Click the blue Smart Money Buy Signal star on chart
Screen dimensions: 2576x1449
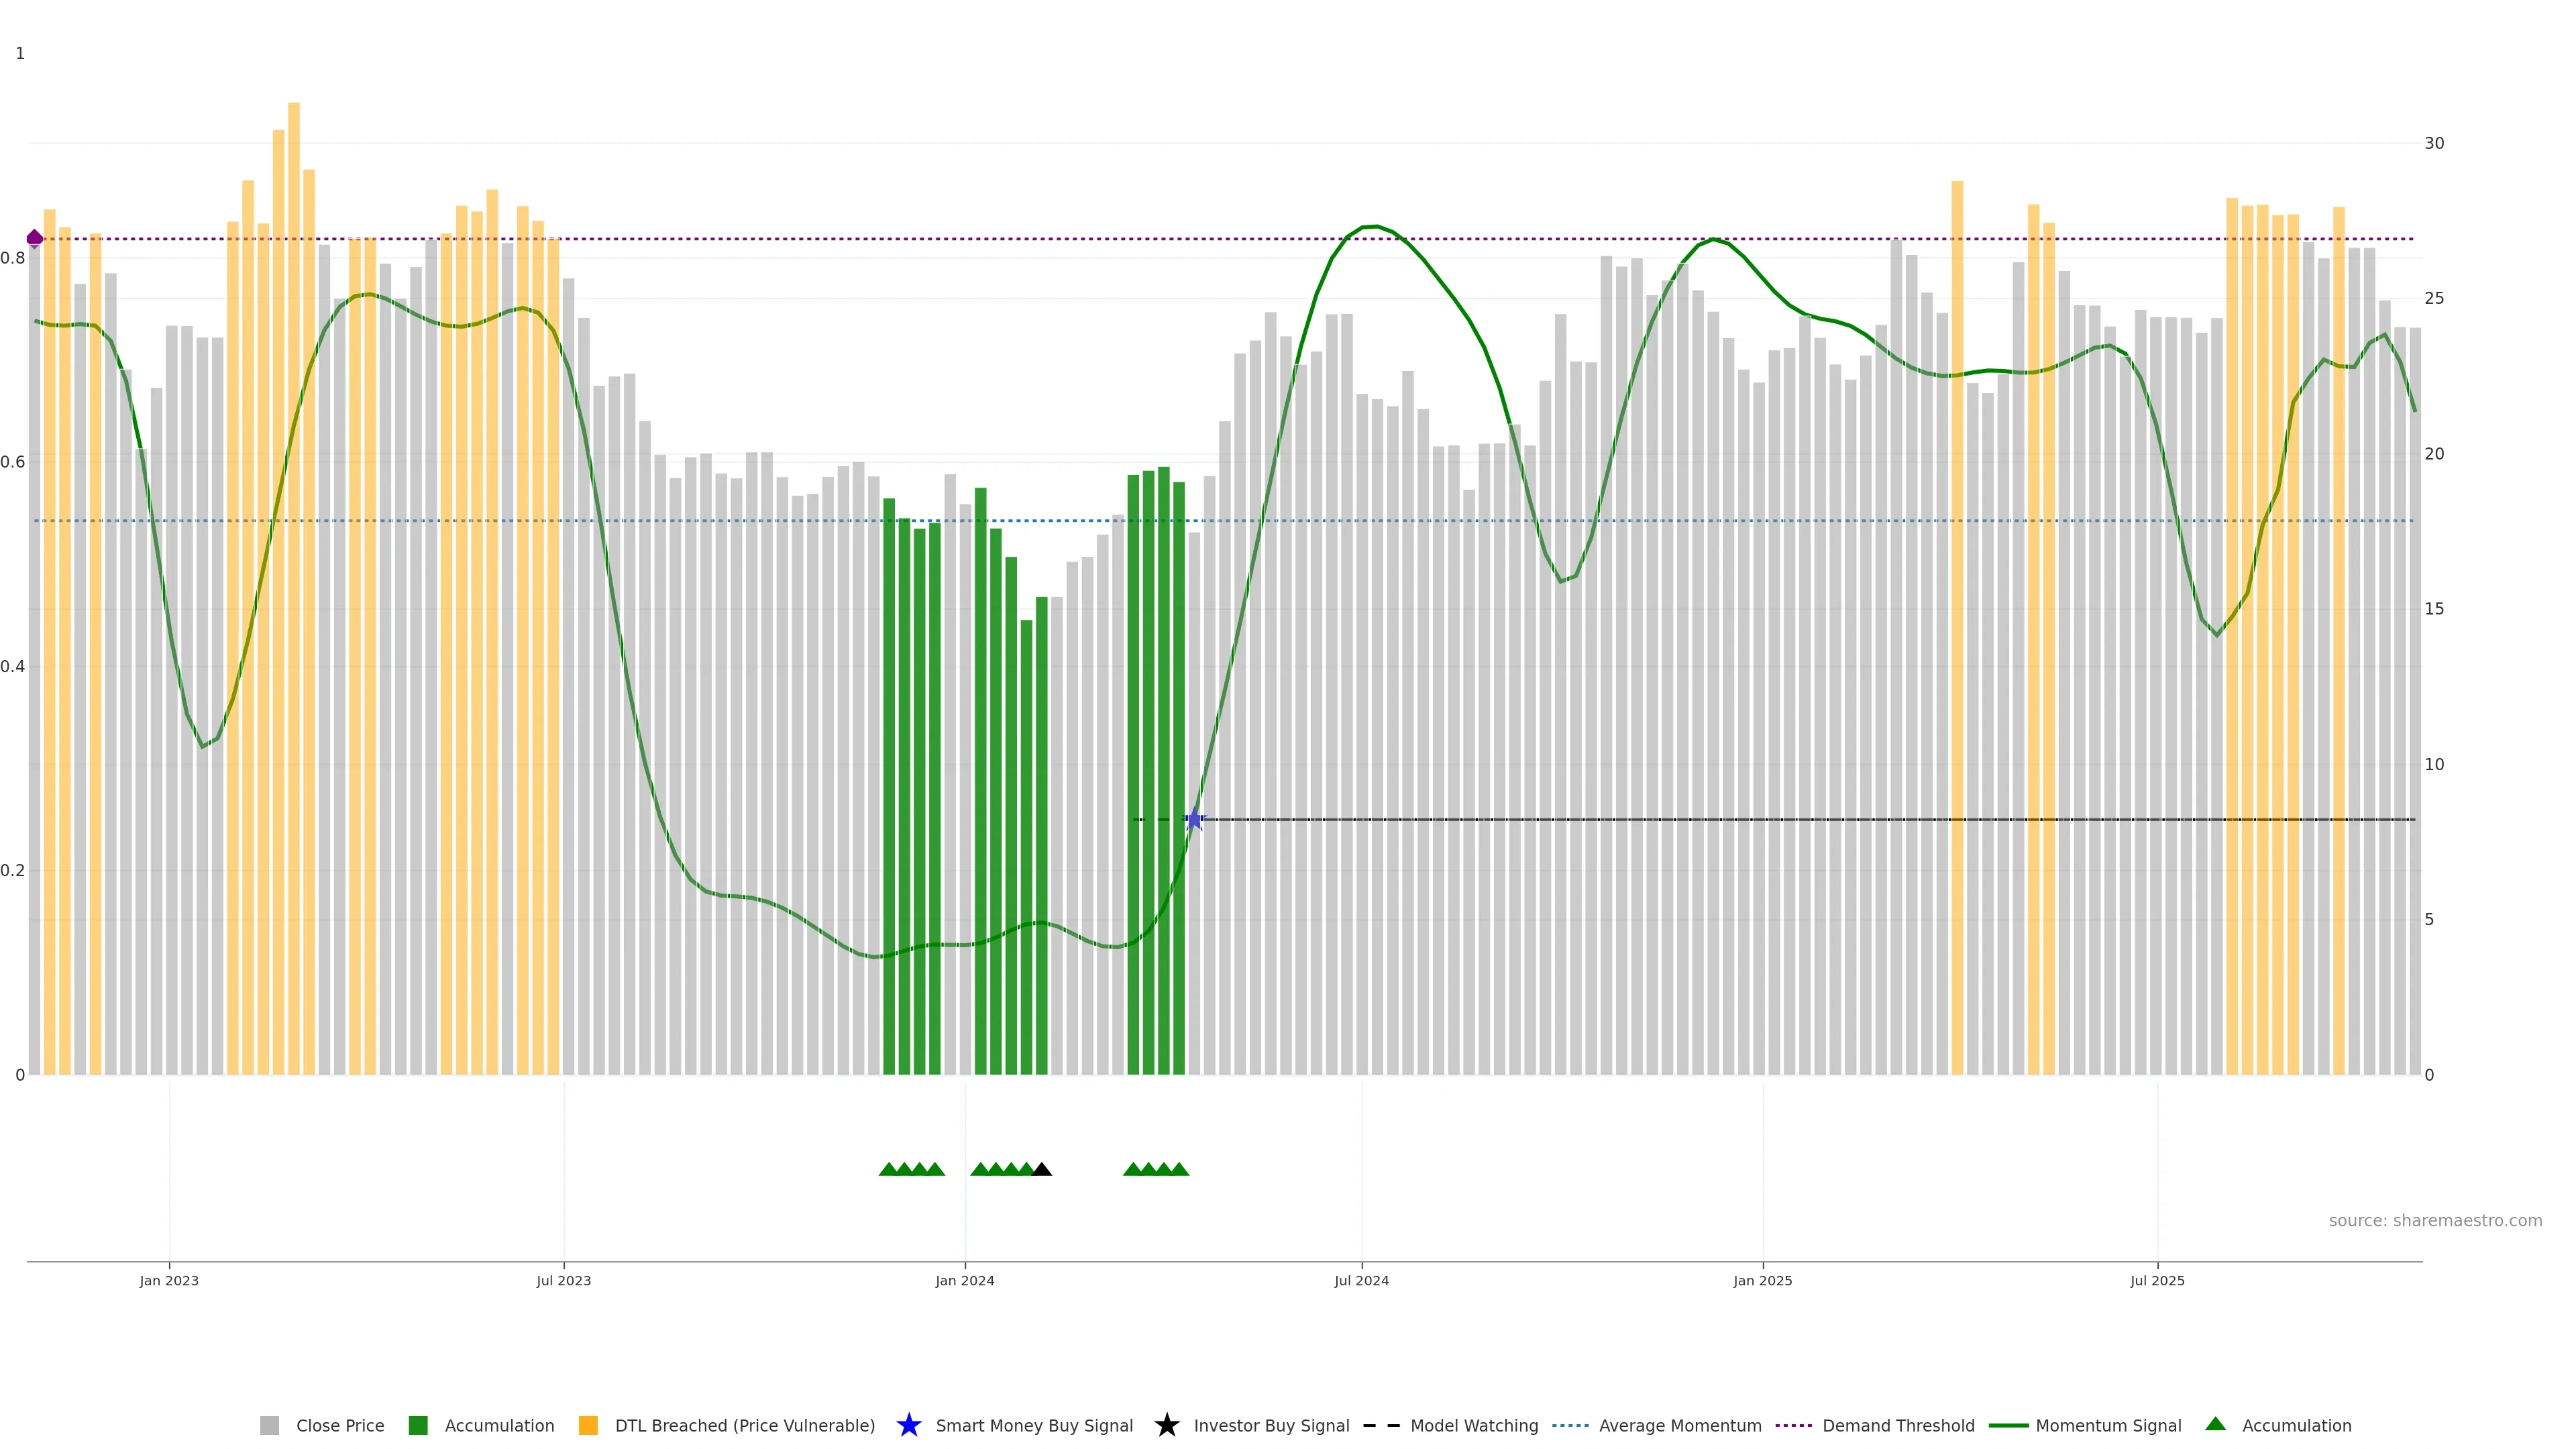click(1194, 820)
